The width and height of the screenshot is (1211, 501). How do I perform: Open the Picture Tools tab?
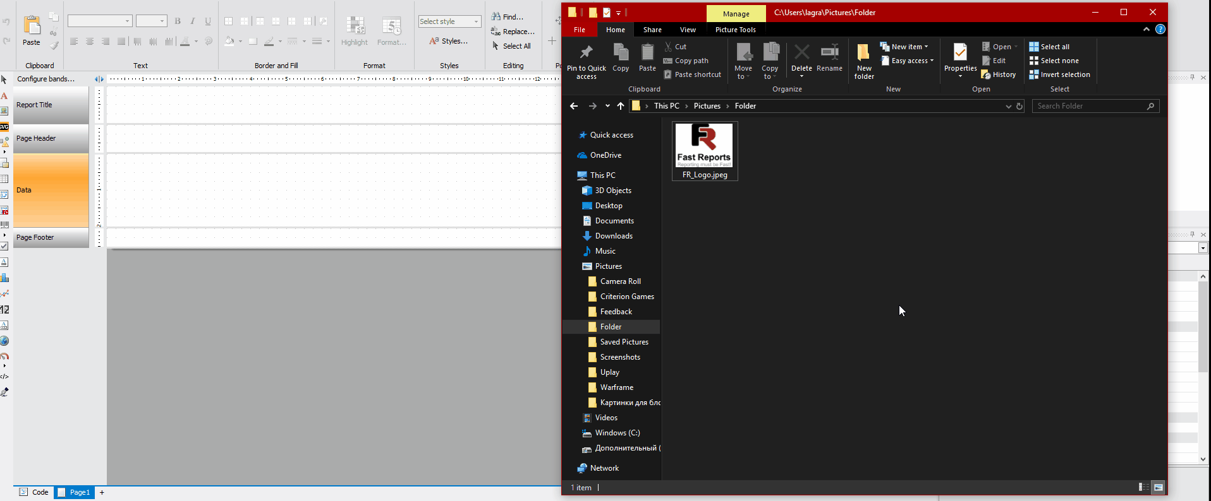736,30
